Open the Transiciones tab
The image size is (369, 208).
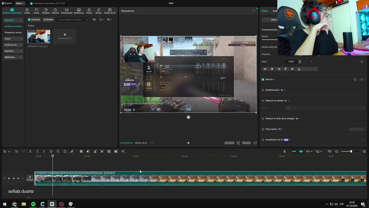(67, 11)
